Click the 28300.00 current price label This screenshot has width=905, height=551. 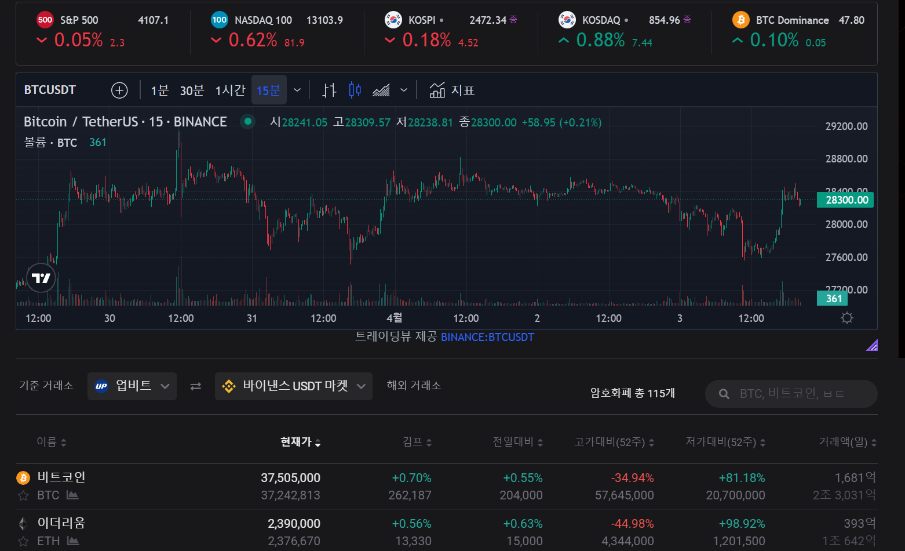845,200
